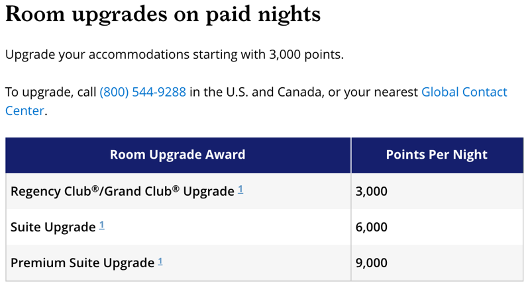Click the word Center on the wrapped link line
This screenshot has width=530, height=291.
[25, 110]
